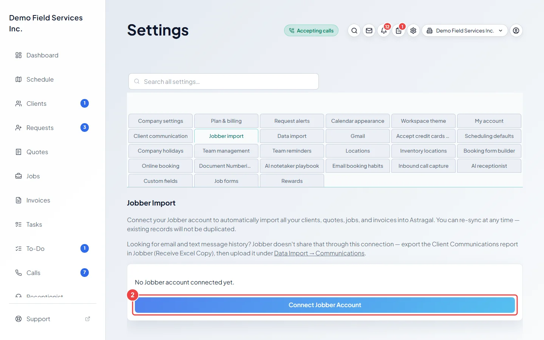Open the Online booking tab
The width and height of the screenshot is (544, 340).
161,166
